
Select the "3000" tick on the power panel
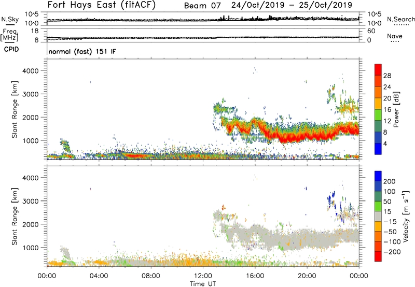tap(31, 94)
